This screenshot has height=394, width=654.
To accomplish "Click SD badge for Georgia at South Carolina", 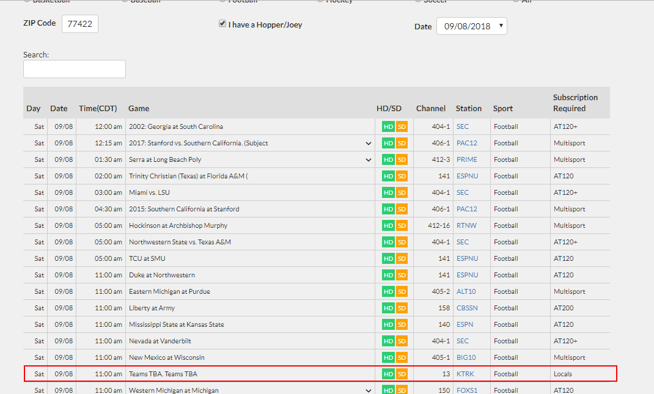I will tap(402, 126).
